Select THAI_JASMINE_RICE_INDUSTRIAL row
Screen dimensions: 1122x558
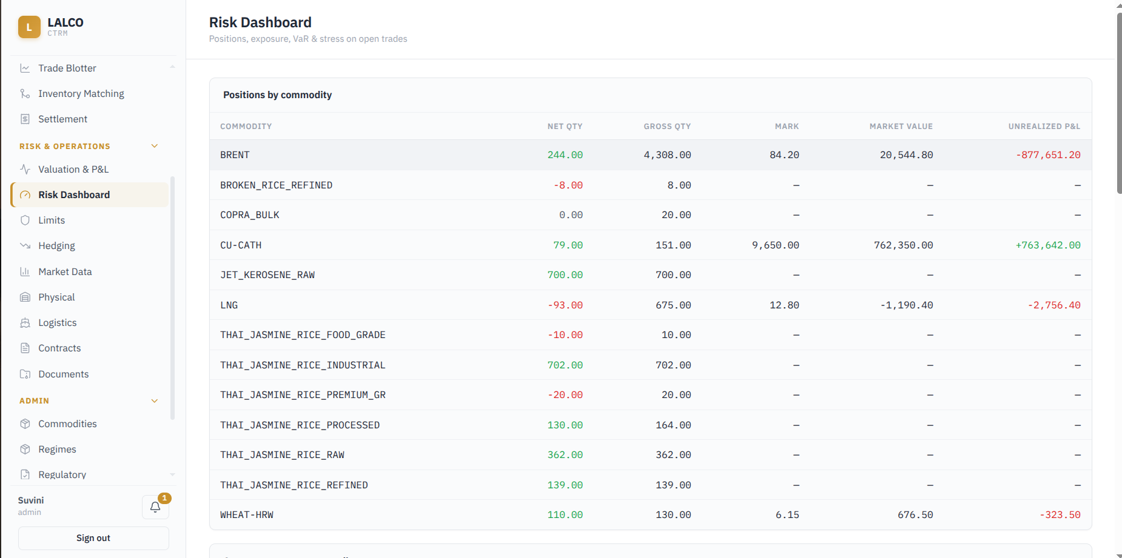[x=650, y=365]
